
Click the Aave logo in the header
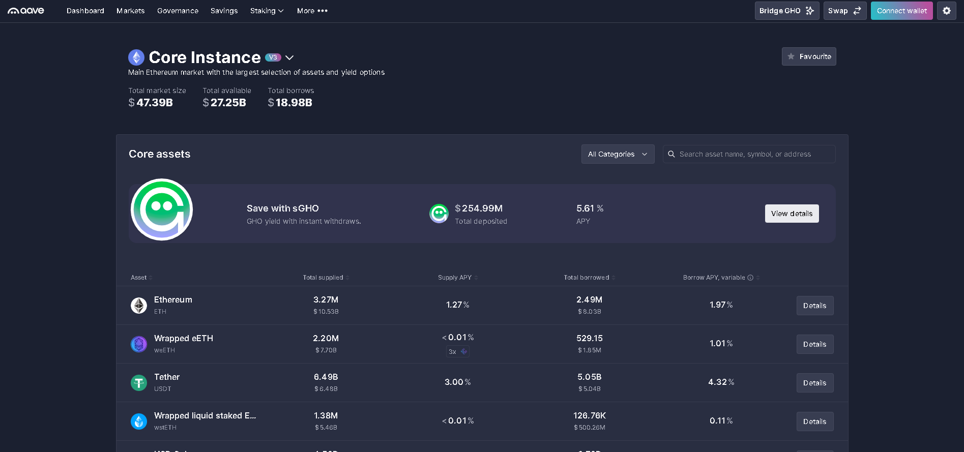pos(26,11)
